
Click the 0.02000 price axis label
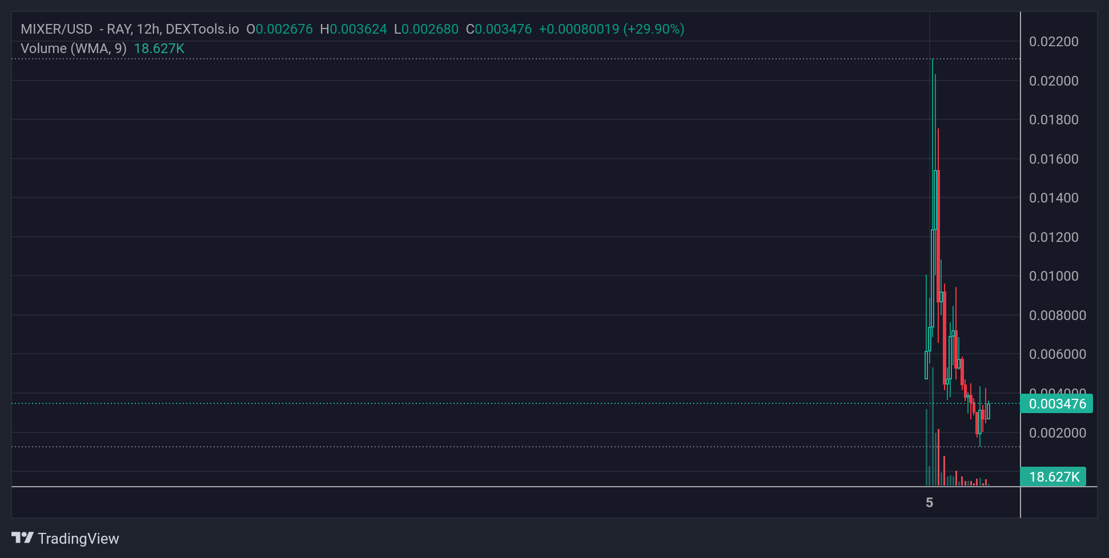tap(1054, 81)
